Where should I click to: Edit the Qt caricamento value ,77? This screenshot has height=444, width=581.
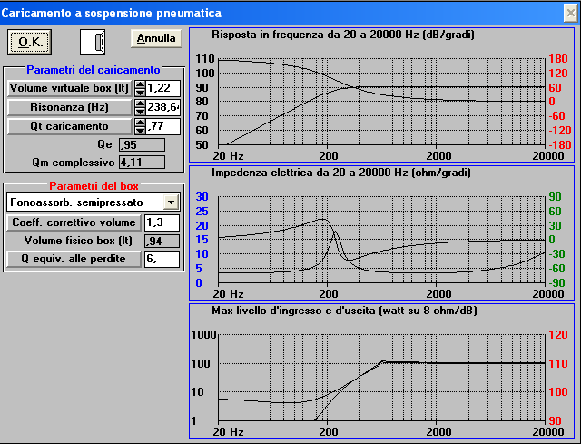coord(163,126)
